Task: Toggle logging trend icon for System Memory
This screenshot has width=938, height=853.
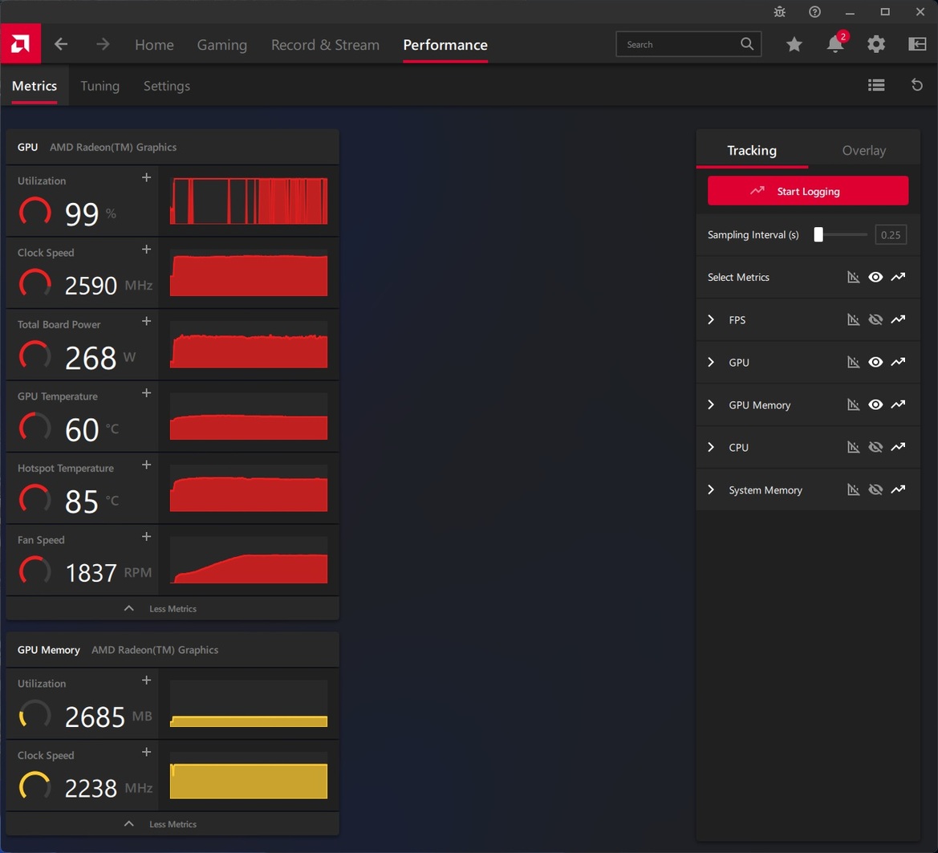Action: (x=898, y=489)
